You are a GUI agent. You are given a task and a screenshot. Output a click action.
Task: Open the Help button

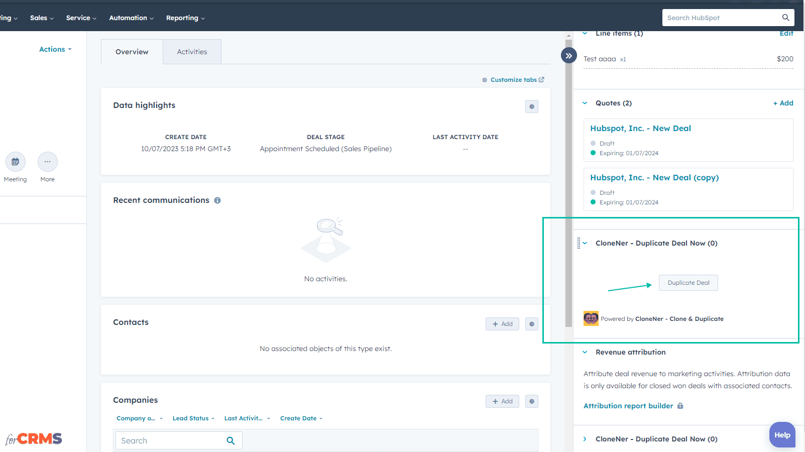click(782, 434)
